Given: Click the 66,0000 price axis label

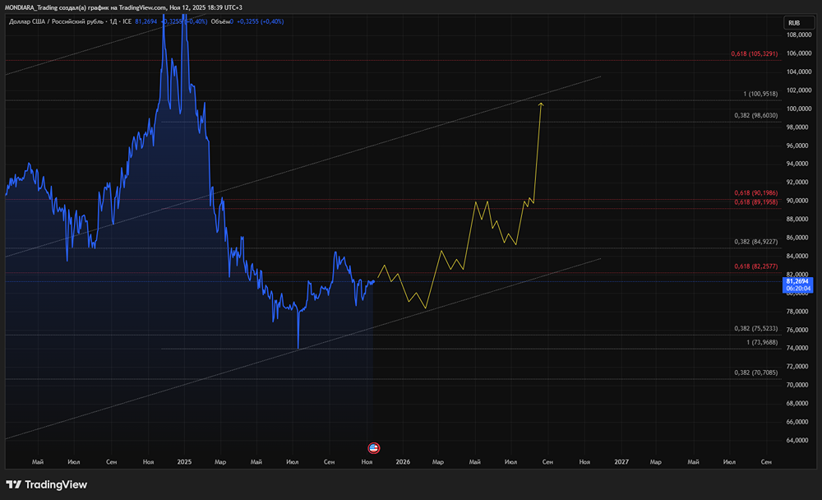Looking at the screenshot, I should coord(799,421).
